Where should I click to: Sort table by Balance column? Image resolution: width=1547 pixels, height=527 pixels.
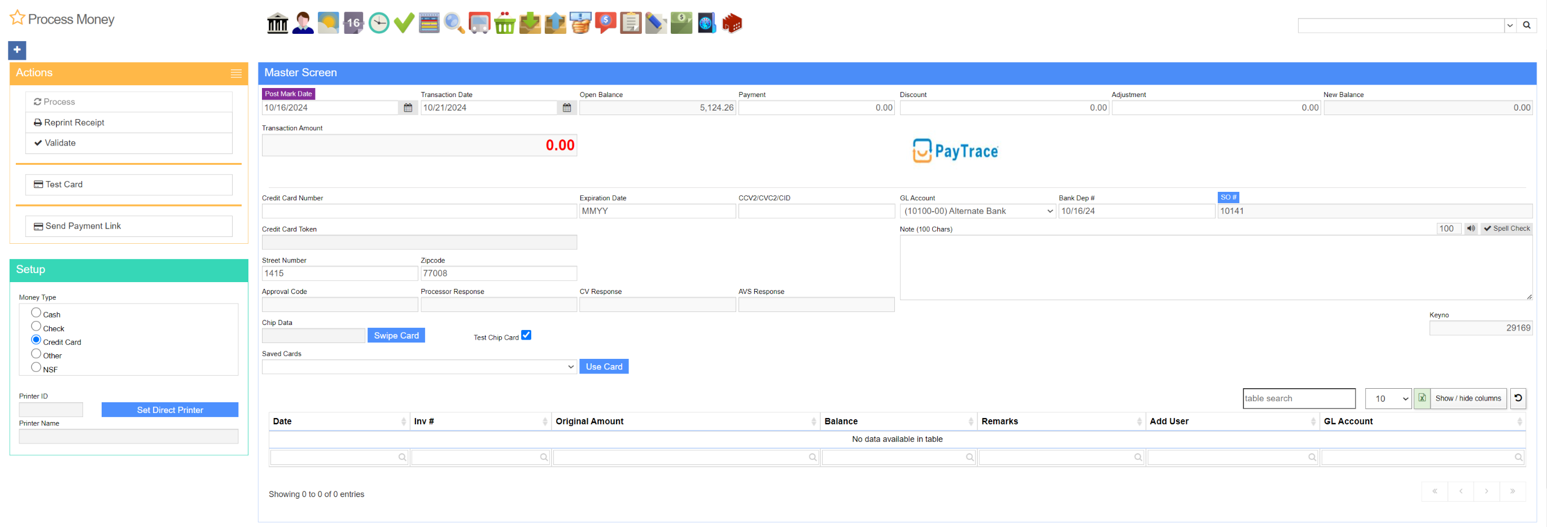pyautogui.click(x=898, y=421)
